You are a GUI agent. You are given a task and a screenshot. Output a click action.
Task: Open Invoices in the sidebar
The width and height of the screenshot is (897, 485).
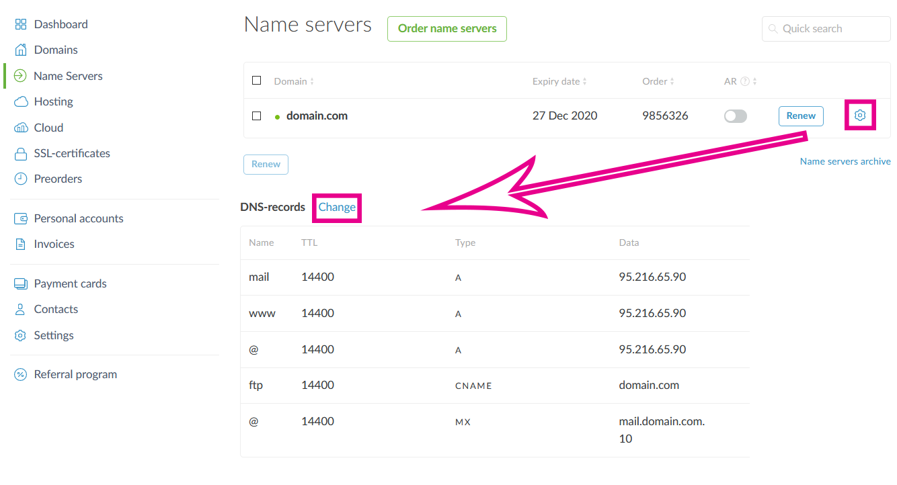(x=54, y=245)
